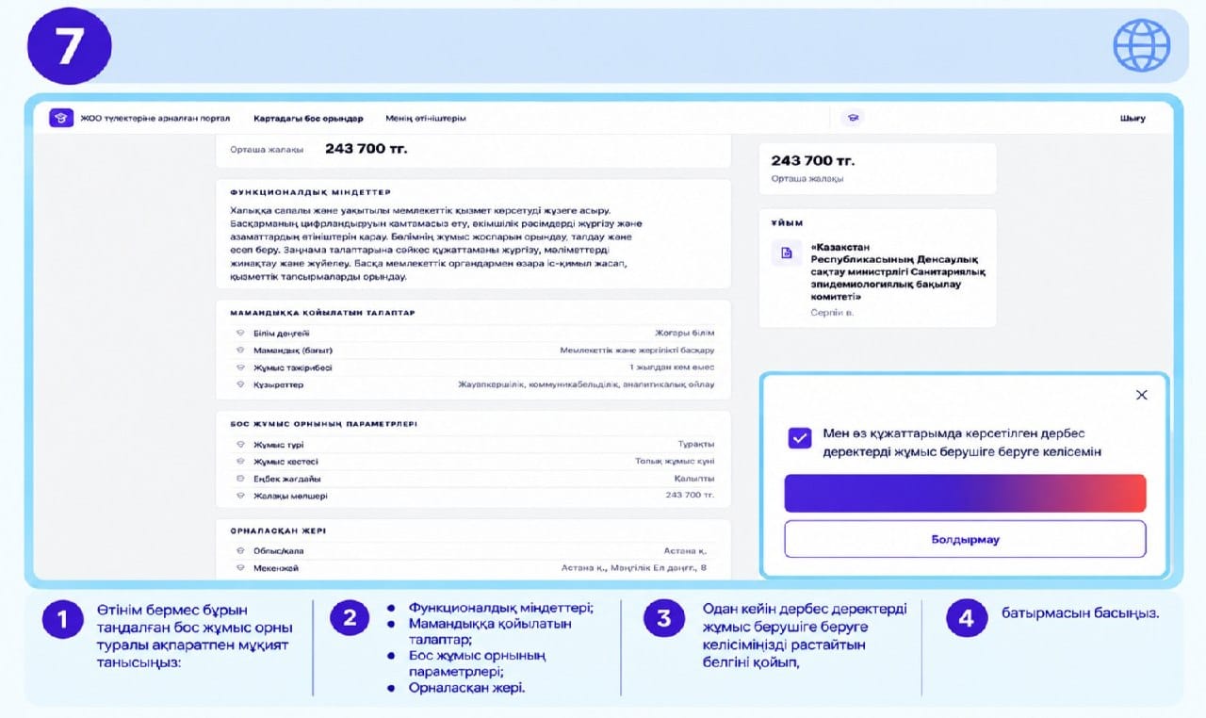The height and width of the screenshot is (718, 1206).
Task: Click the icon beside Жұмыс түрі
Action: [240, 445]
